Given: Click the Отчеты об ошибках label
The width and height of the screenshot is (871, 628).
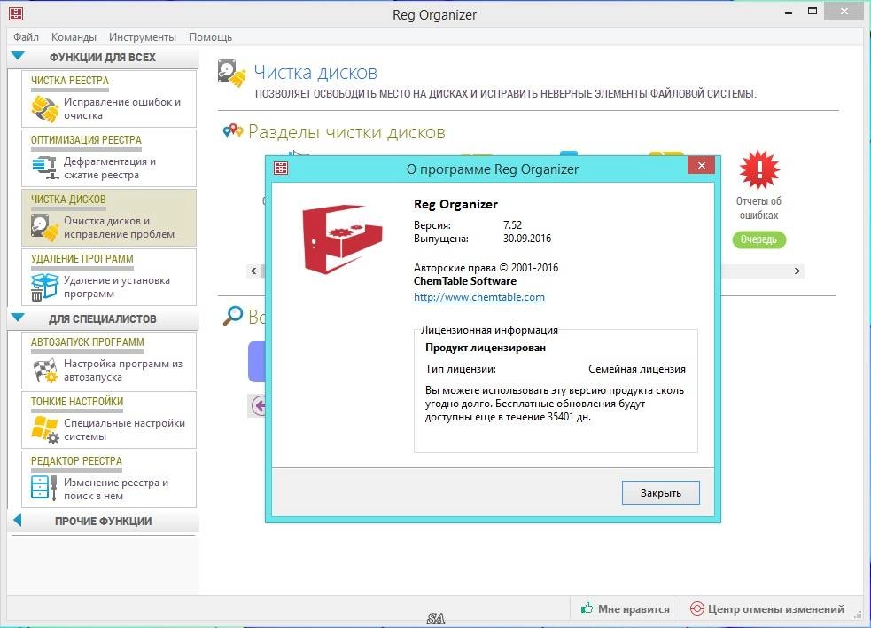Looking at the screenshot, I should coord(758,208).
